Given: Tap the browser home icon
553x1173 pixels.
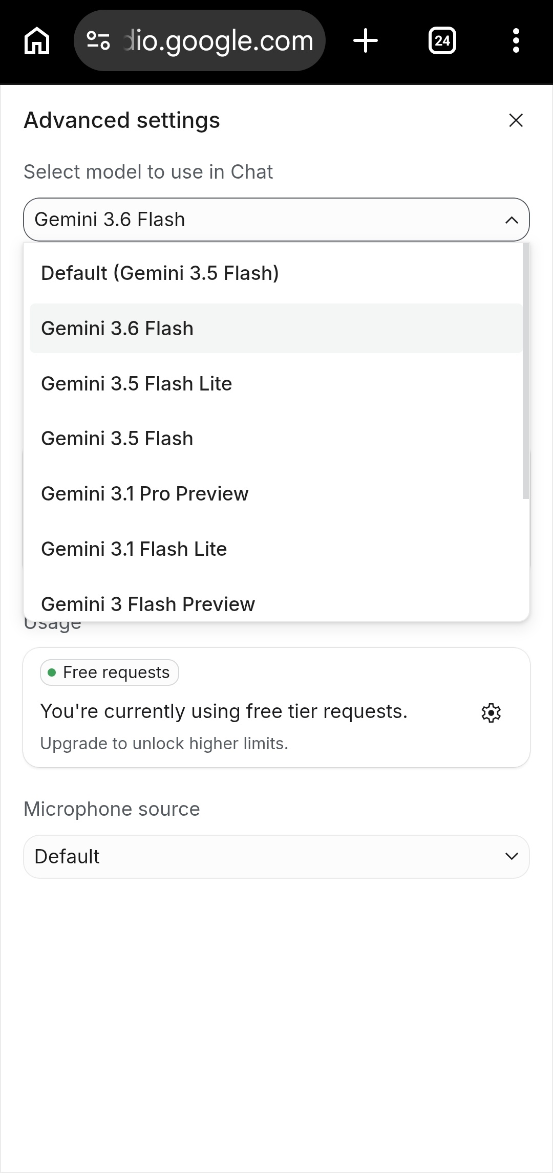Looking at the screenshot, I should click(x=37, y=40).
